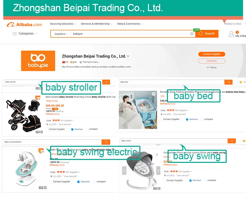This screenshot has height=198, width=246.
Task: Click the Chat Now button in header
Action: point(212,61)
